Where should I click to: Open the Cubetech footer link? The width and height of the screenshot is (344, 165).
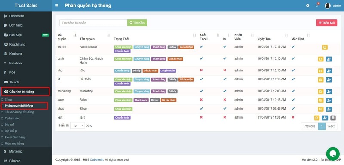click(x=96, y=160)
